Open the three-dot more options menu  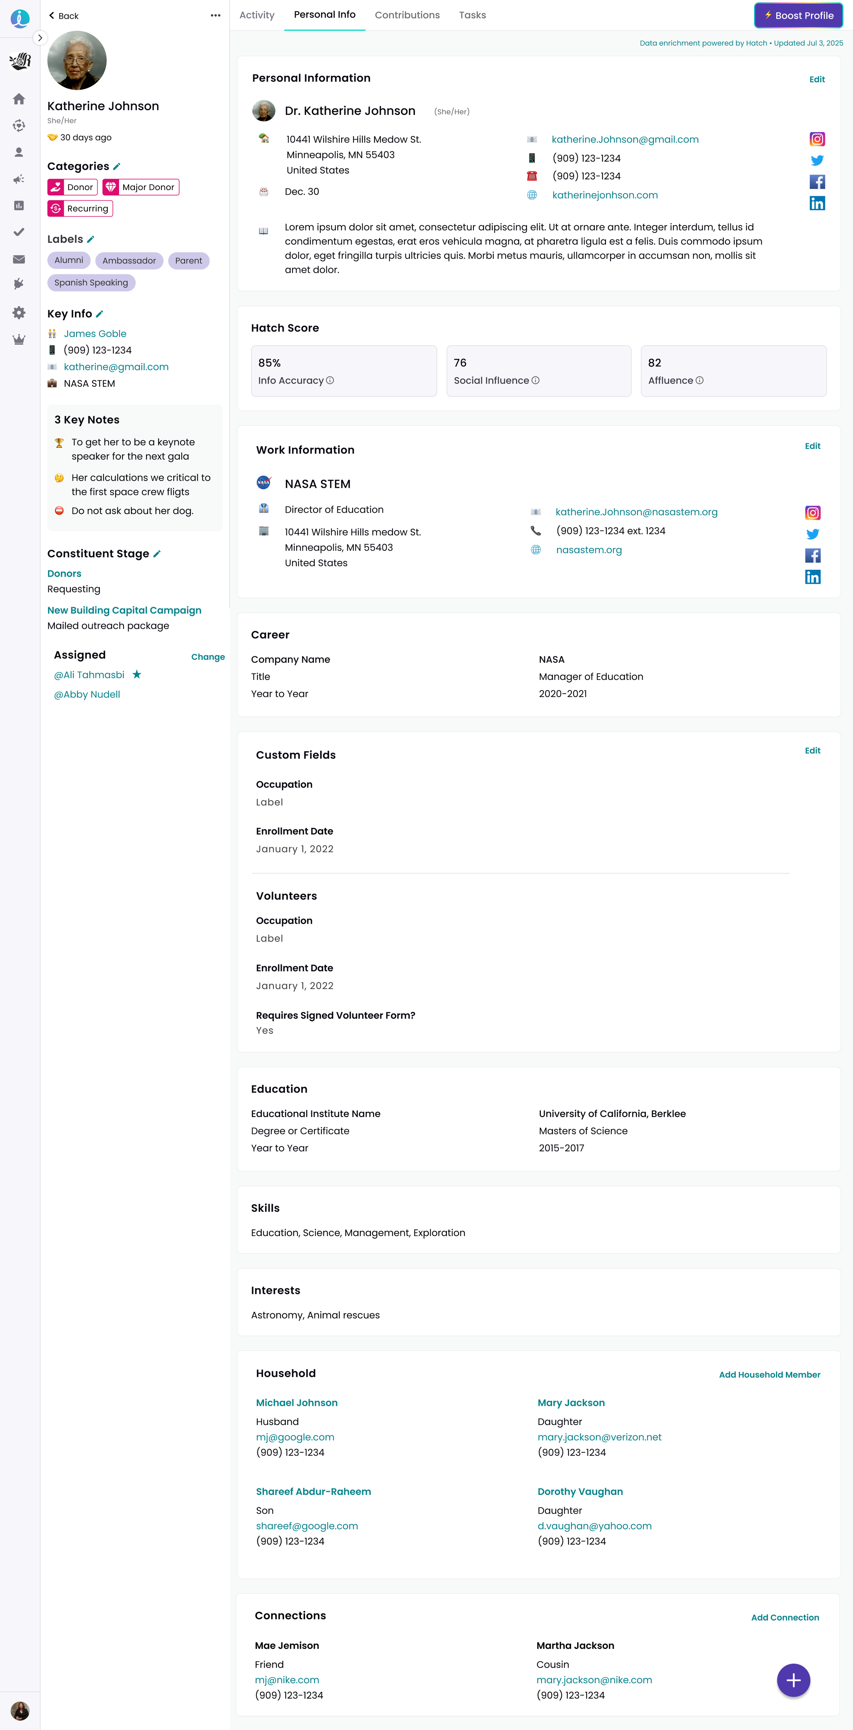[x=215, y=15]
